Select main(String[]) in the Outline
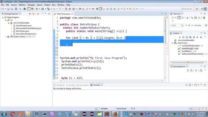This screenshot has width=208, height=117. coord(190,48)
